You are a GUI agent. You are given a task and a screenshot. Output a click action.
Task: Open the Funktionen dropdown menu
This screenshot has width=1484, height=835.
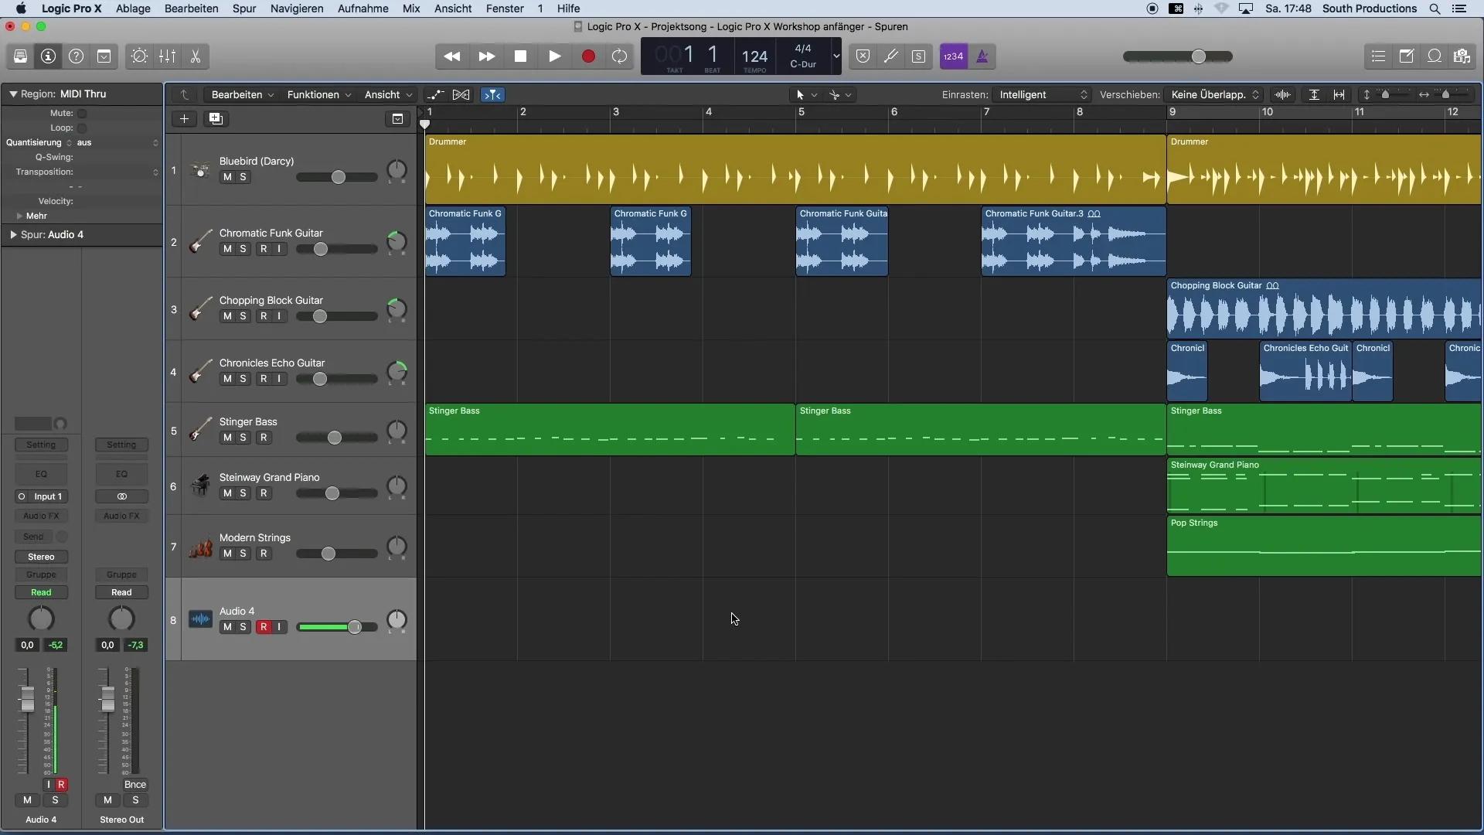pyautogui.click(x=318, y=95)
